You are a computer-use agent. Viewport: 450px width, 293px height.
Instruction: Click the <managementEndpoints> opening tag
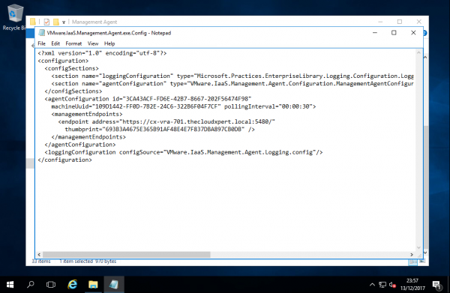click(87, 114)
